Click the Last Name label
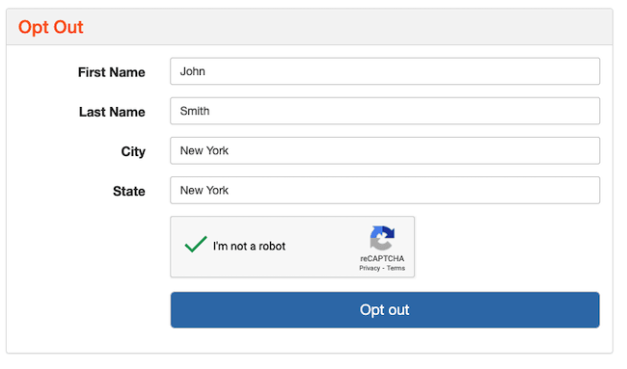Viewport: 627px width, 369px height. (x=112, y=112)
